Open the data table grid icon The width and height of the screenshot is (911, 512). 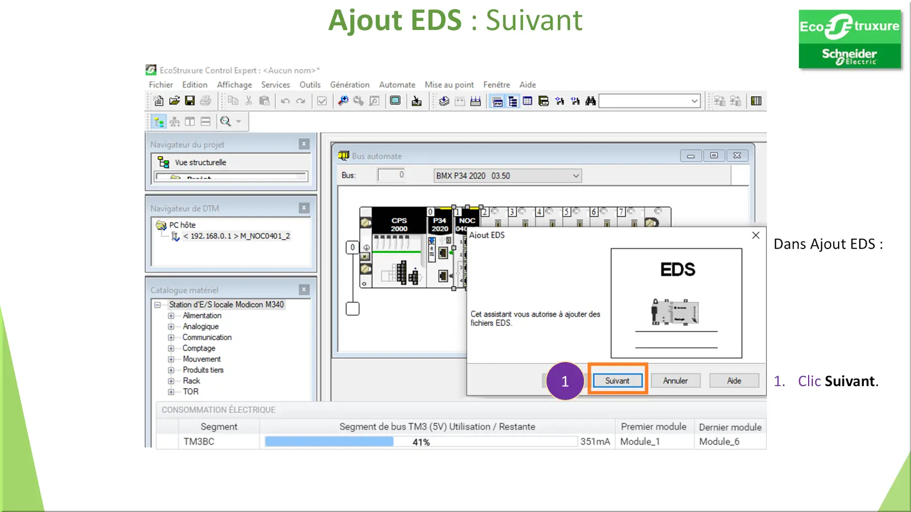[528, 101]
